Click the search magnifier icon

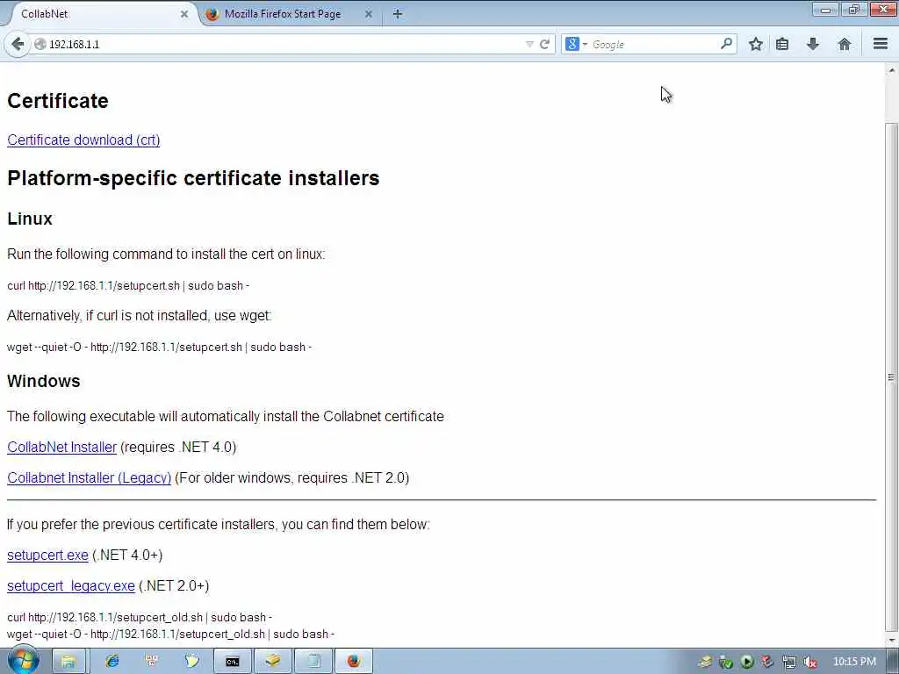point(726,44)
